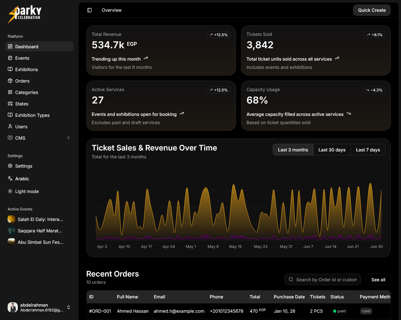Click the paid status badge
Screen dimensions: 401x320
pos(339,311)
